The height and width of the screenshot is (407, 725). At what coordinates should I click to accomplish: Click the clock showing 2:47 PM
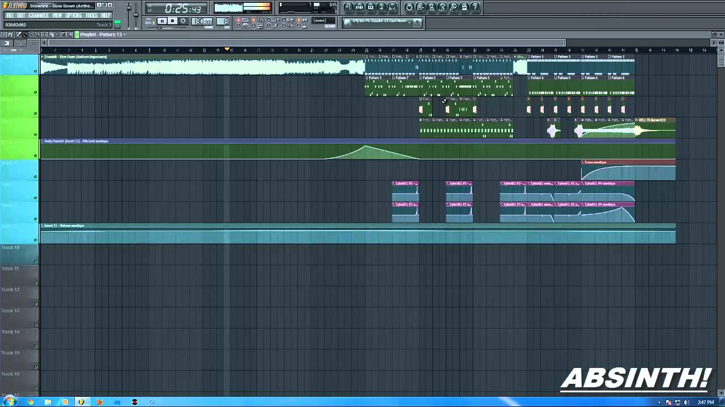[x=706, y=402]
